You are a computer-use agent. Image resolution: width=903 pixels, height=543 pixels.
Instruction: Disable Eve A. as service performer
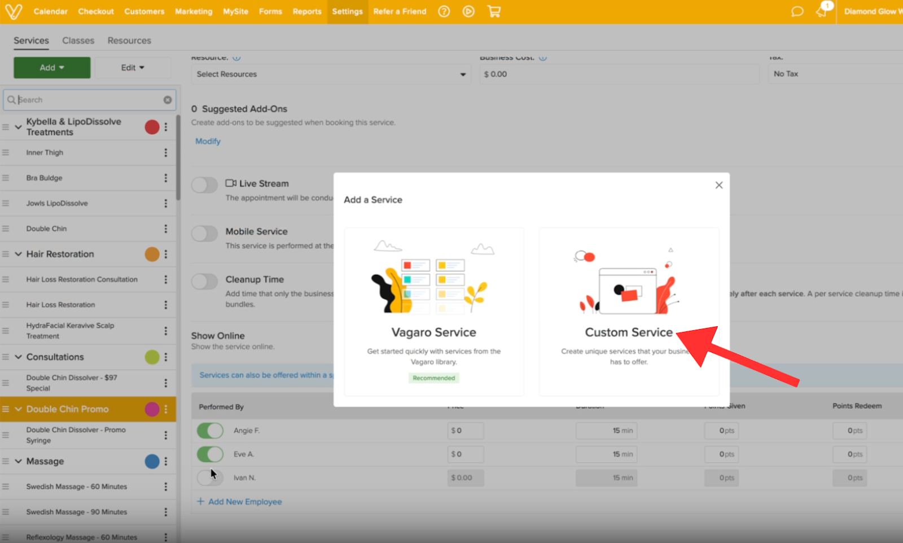[210, 454]
